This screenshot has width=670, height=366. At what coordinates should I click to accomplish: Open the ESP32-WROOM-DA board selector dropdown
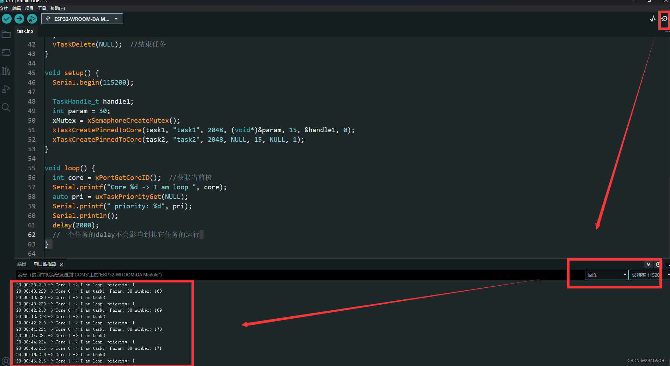point(82,19)
